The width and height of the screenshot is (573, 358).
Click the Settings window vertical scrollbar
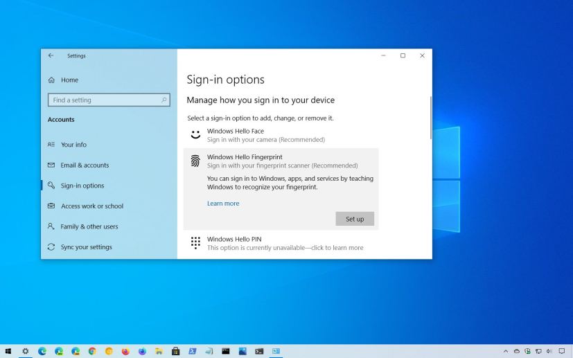tap(431, 118)
